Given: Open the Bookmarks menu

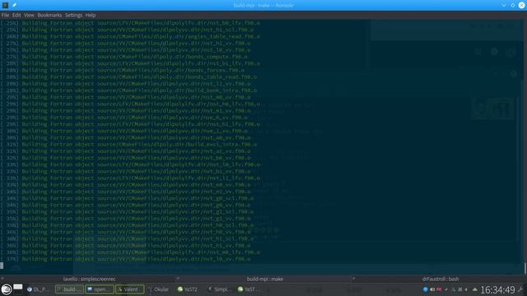Looking at the screenshot, I should pos(49,15).
